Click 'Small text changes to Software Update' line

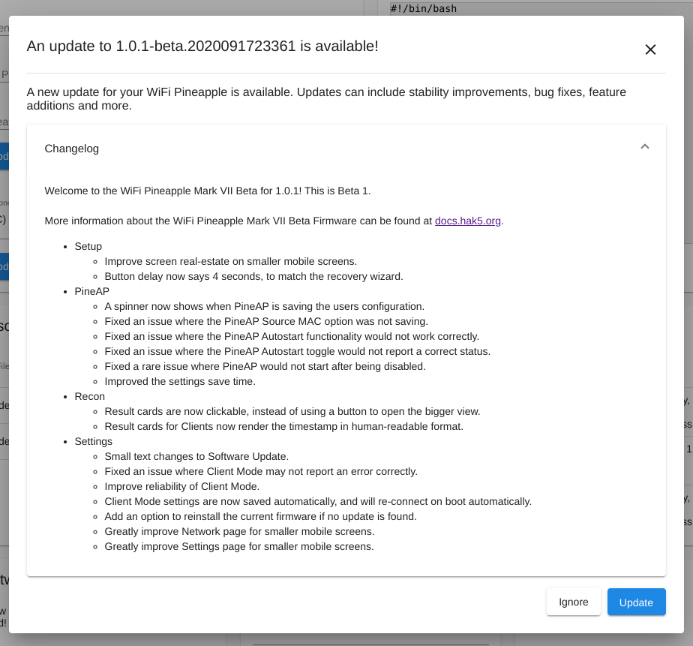(x=196, y=457)
